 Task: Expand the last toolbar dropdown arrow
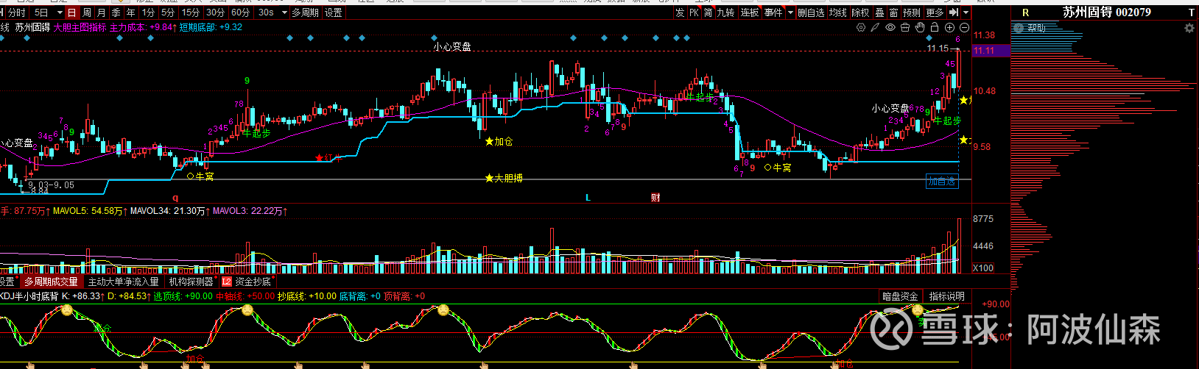[967, 12]
